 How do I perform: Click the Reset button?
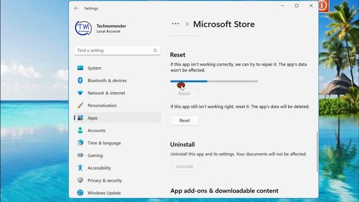point(185,121)
